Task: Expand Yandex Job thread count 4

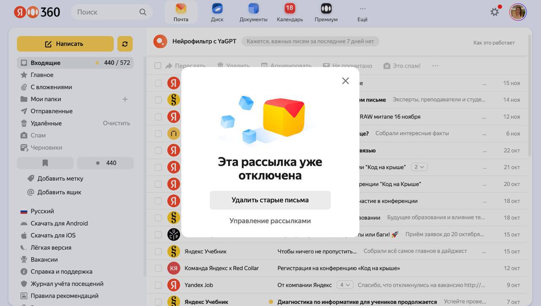Action: click(345, 285)
